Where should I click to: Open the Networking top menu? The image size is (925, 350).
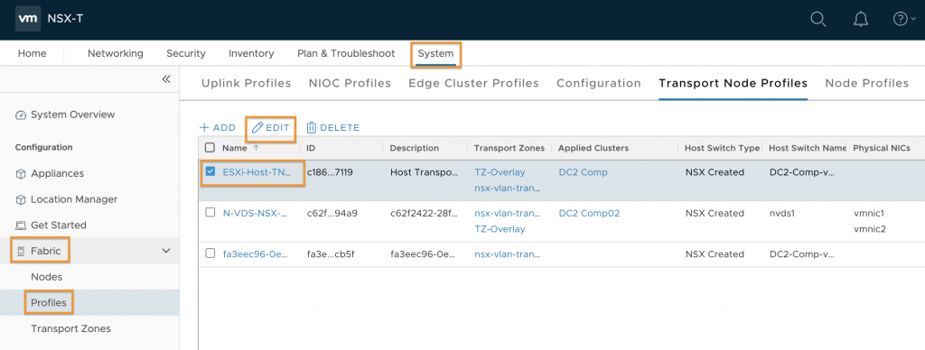115,53
